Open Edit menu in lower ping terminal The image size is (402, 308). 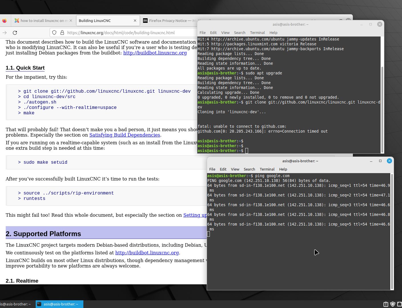click(223, 169)
